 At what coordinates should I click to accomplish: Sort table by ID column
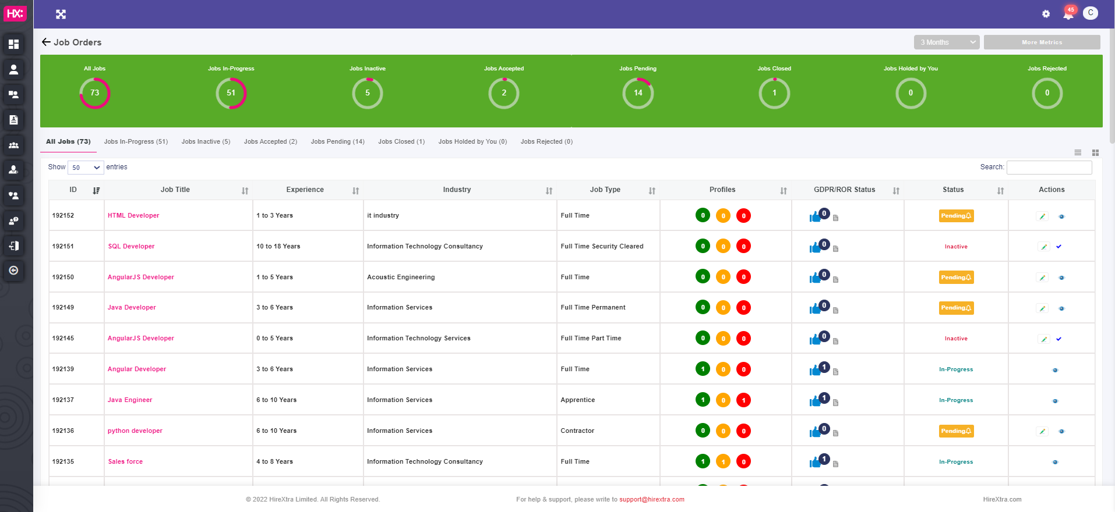pos(96,190)
